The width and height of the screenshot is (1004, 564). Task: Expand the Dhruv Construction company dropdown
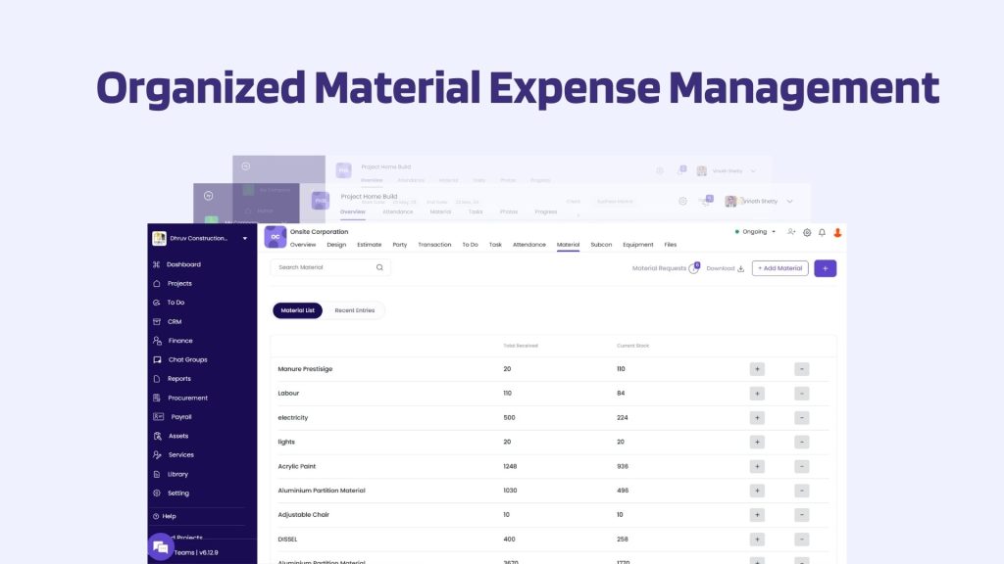tap(244, 239)
